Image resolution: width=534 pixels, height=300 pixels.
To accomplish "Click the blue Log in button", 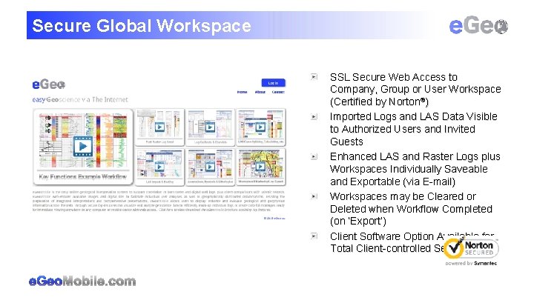I will [x=273, y=83].
